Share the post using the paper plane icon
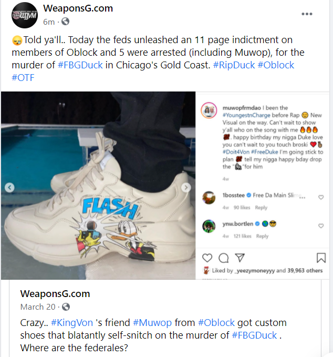The image size is (333, 357). (x=240, y=258)
